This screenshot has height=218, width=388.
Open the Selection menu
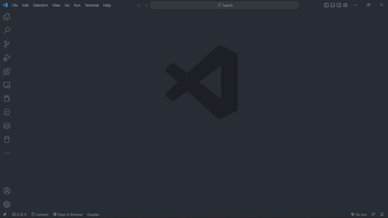40,5
